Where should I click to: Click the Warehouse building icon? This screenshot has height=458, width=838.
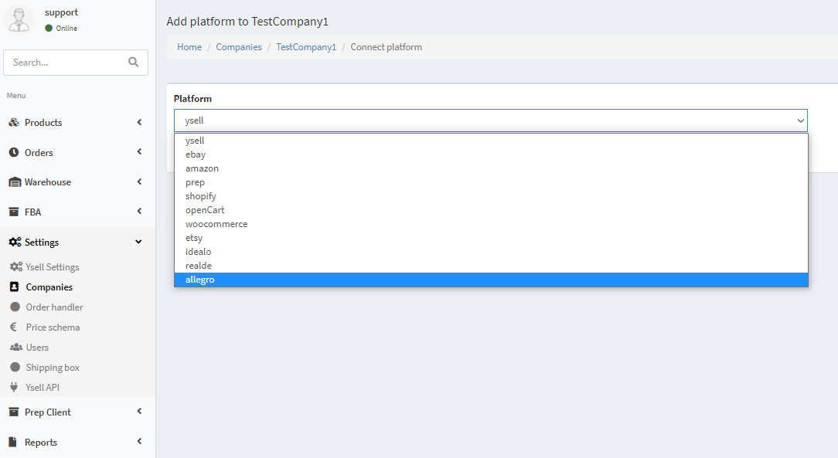(15, 182)
